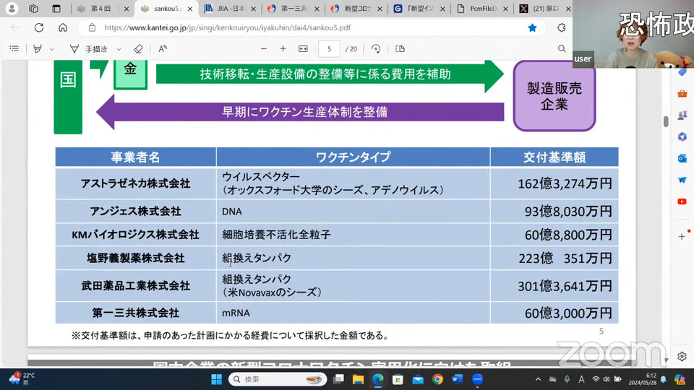The width and height of the screenshot is (694, 390).
Task: Switch to the sankou5 PDF tab
Action: point(166,9)
